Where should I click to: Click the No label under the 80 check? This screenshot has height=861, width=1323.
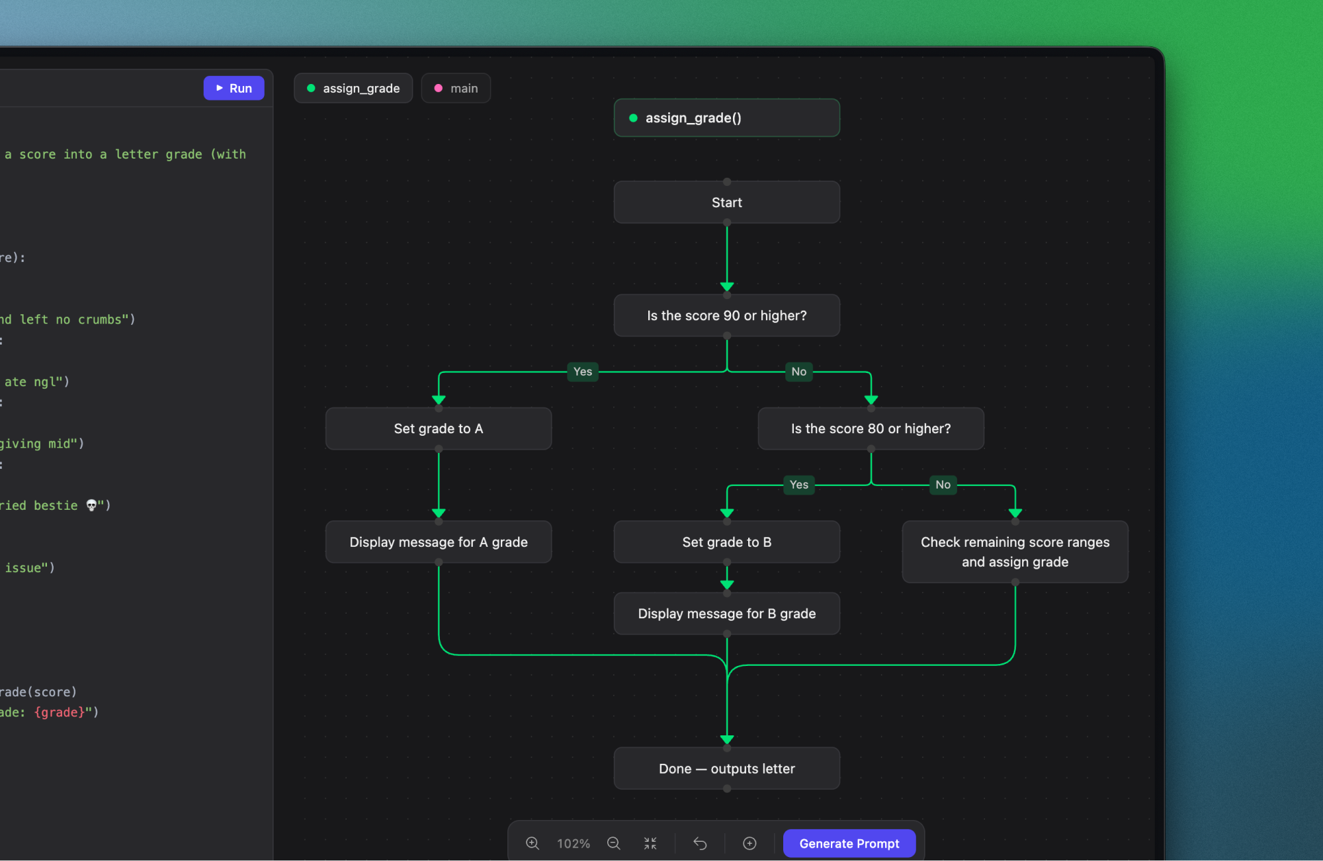(x=943, y=485)
